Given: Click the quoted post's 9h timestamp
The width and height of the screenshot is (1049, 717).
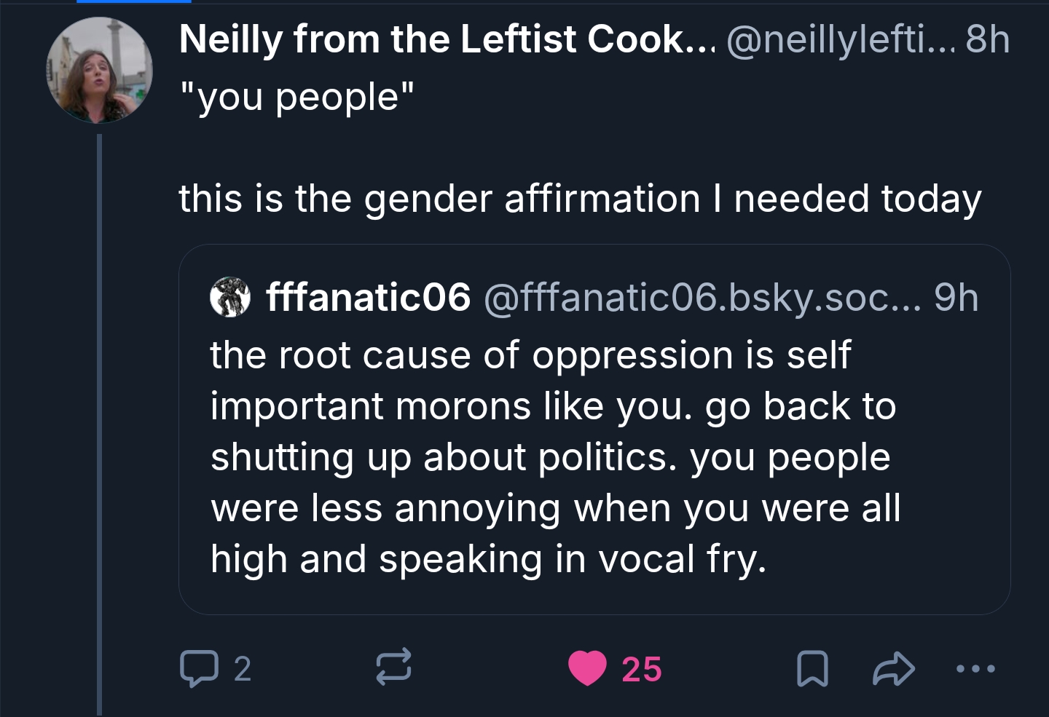Looking at the screenshot, I should (956, 297).
